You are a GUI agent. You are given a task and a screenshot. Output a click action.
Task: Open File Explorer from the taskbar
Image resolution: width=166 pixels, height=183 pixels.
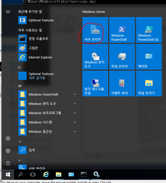click(59, 174)
